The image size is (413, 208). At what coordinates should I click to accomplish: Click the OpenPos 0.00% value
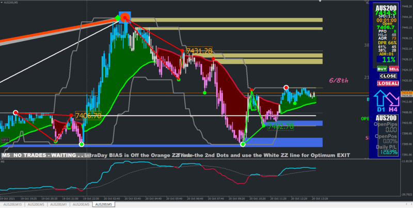(x=390, y=141)
